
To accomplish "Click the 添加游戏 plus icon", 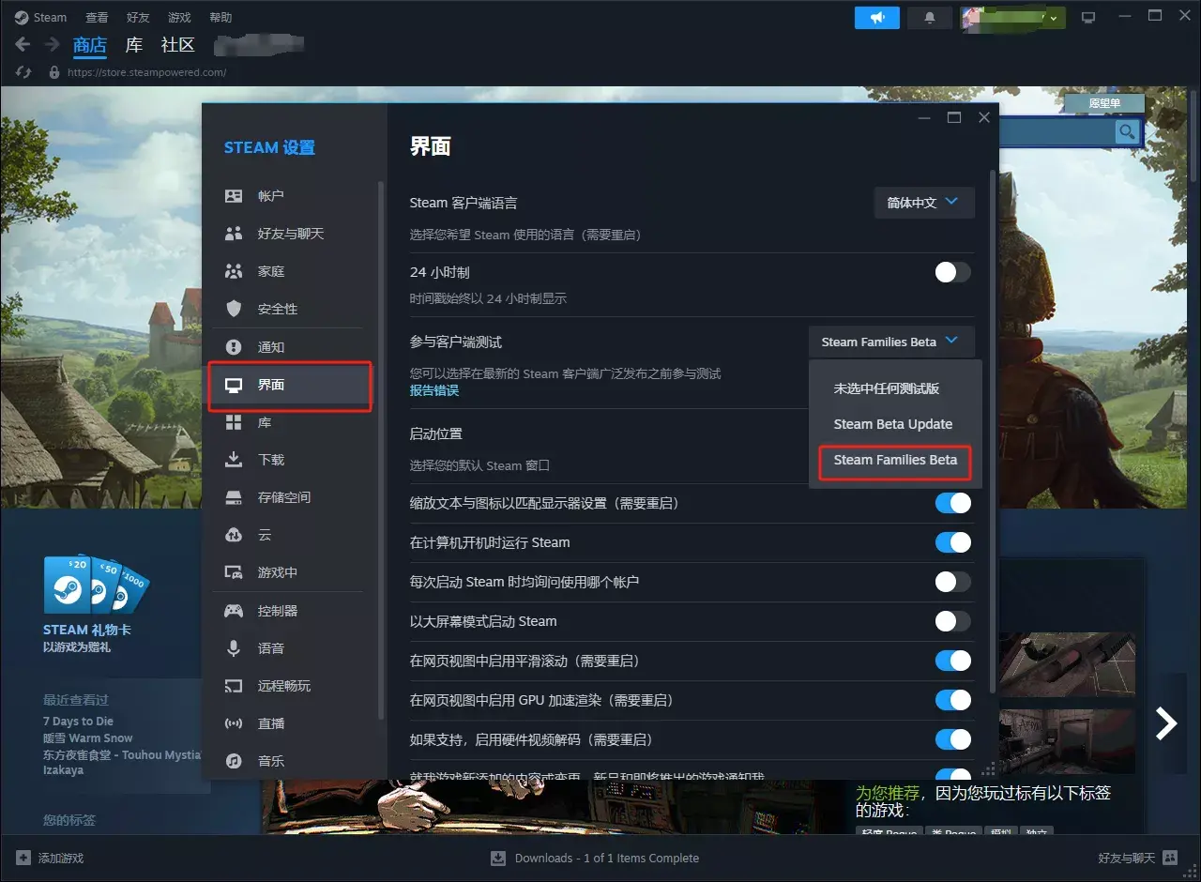I will (23, 858).
